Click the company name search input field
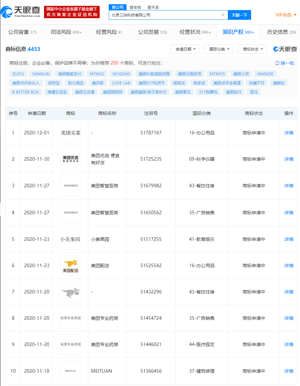 [x=168, y=15]
